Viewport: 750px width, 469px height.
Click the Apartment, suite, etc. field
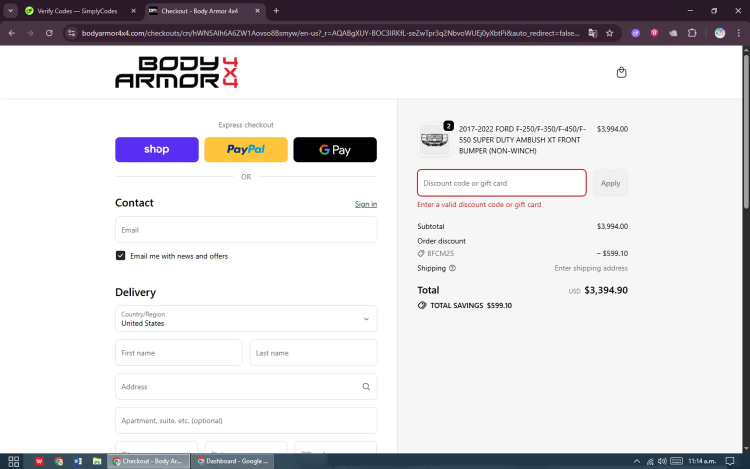click(x=246, y=420)
